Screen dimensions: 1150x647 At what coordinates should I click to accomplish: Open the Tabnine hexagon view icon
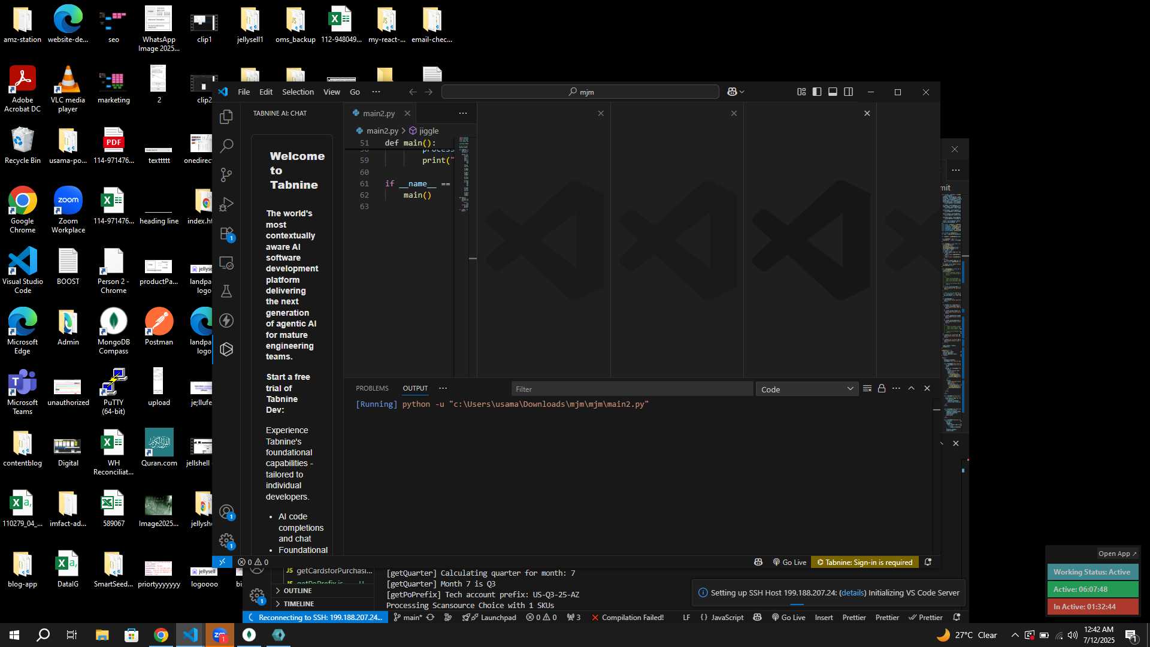pyautogui.click(x=226, y=349)
